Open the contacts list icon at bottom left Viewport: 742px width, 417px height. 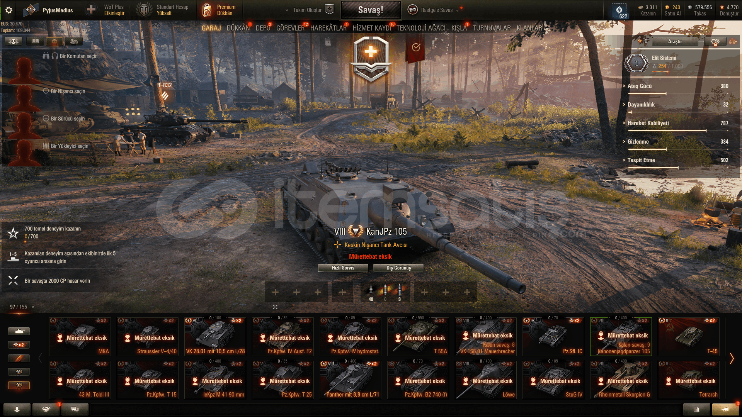coord(17,409)
